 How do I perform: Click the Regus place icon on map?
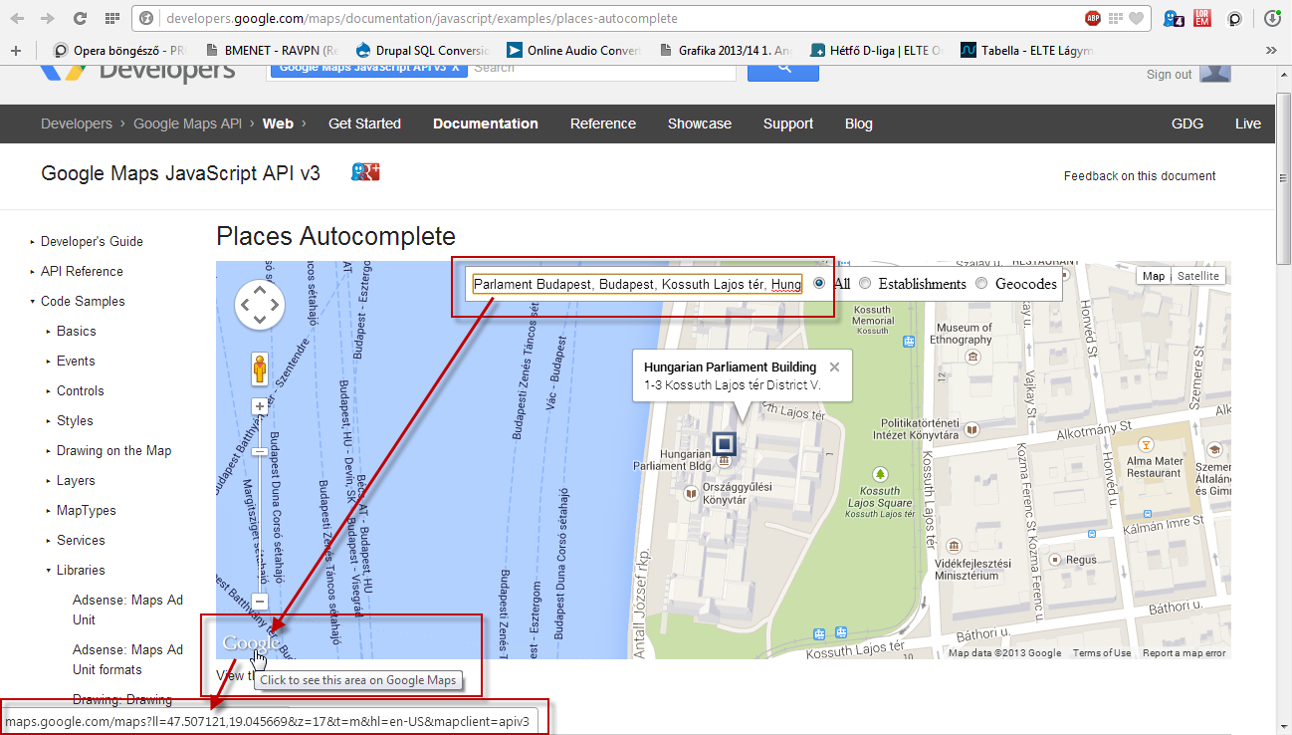click(x=1055, y=560)
